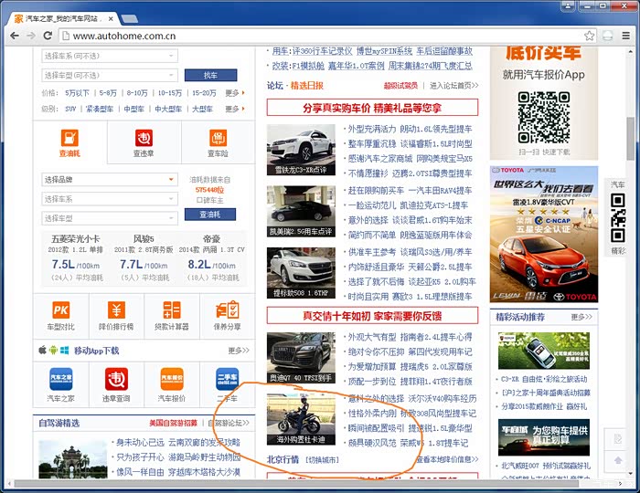Switch to the 查油耗 fuel consumption tab
640x493 pixels.
(x=70, y=142)
